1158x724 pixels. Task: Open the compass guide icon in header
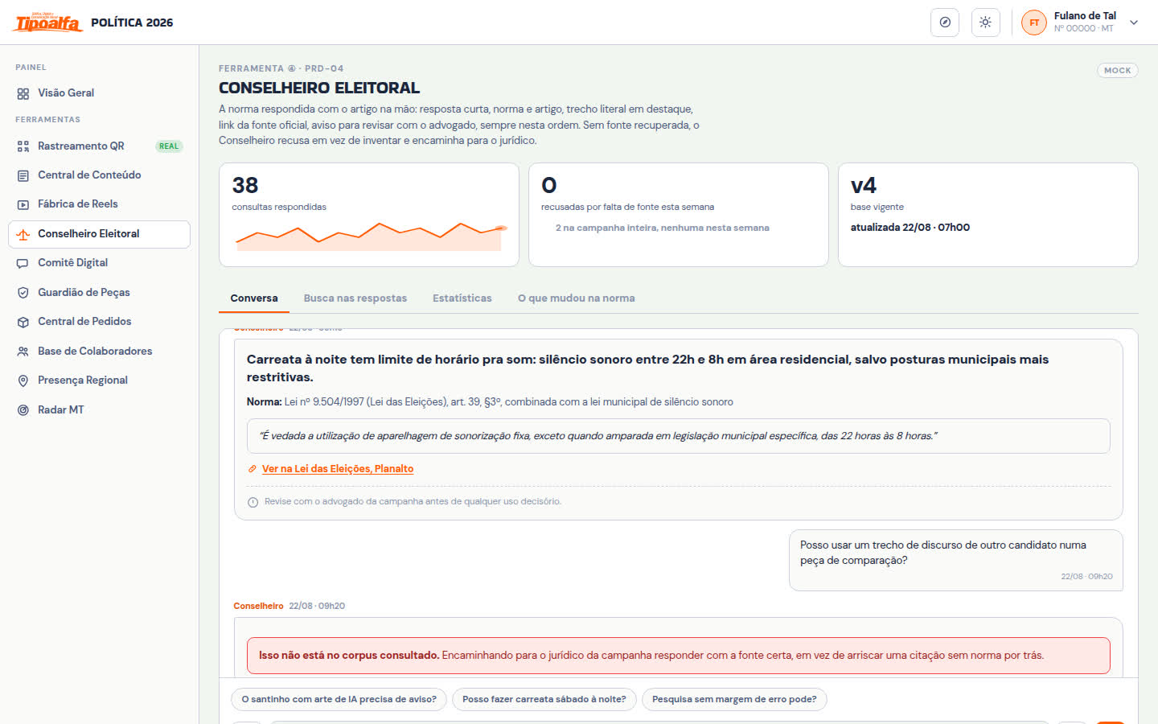click(945, 23)
